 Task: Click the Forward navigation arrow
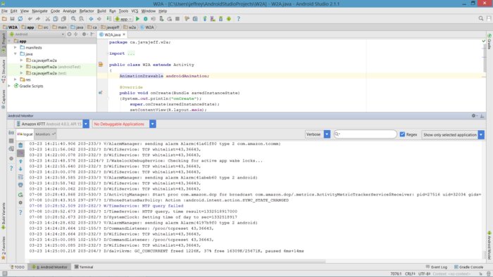point(99,19)
